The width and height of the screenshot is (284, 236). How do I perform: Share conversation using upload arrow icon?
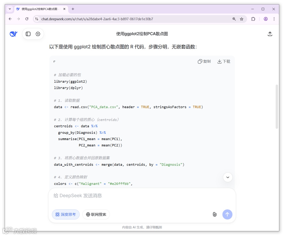tap(270, 34)
